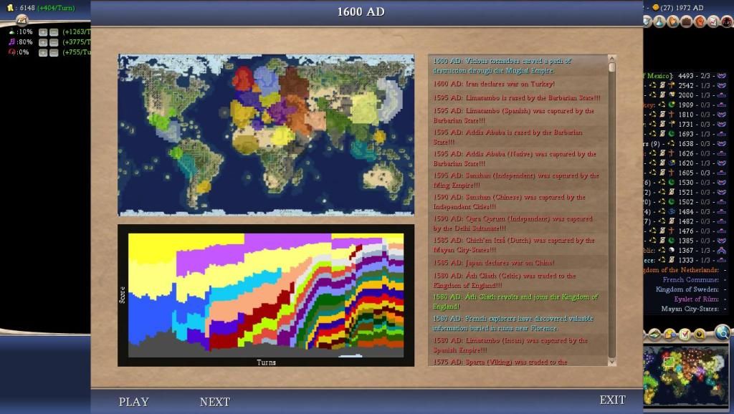The image size is (734, 414).
Task: Open the Military advisor soldier icon
Action: point(727,21)
